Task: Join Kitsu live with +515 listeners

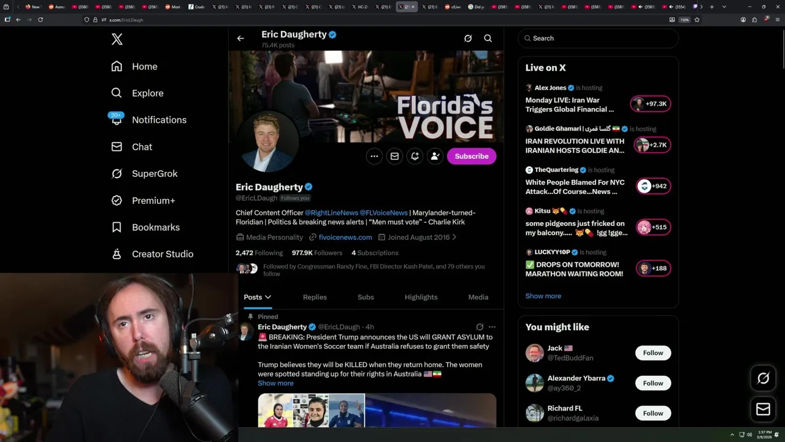Action: pos(653,227)
